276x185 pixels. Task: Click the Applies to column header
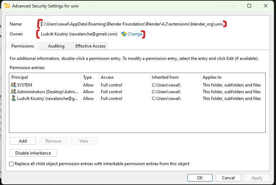coord(233,77)
